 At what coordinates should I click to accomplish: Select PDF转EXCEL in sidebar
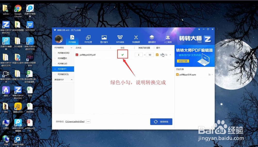(x=63, y=75)
